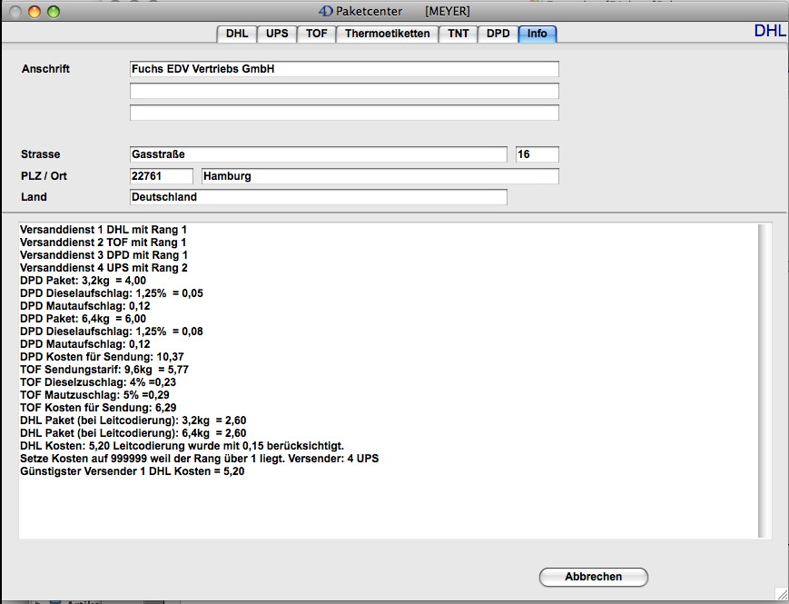The image size is (789, 604).
Task: Click the Info tab
Action: [x=537, y=34]
